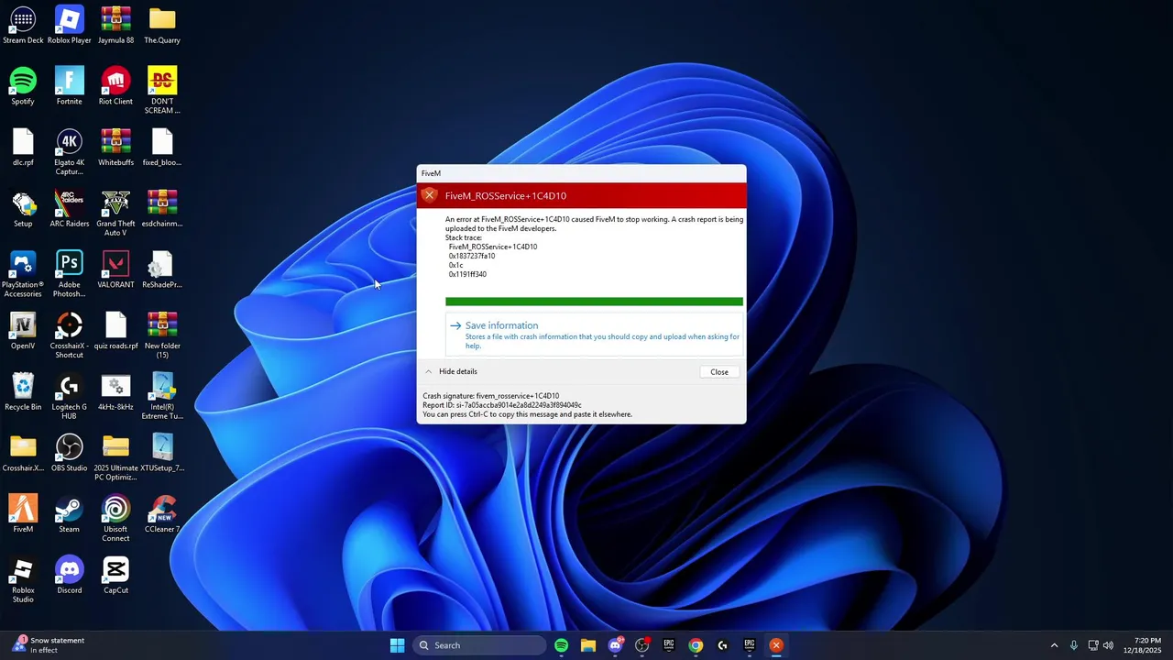This screenshot has width=1173, height=660.
Task: Open The.Quarry folder on desktop
Action: (x=162, y=26)
